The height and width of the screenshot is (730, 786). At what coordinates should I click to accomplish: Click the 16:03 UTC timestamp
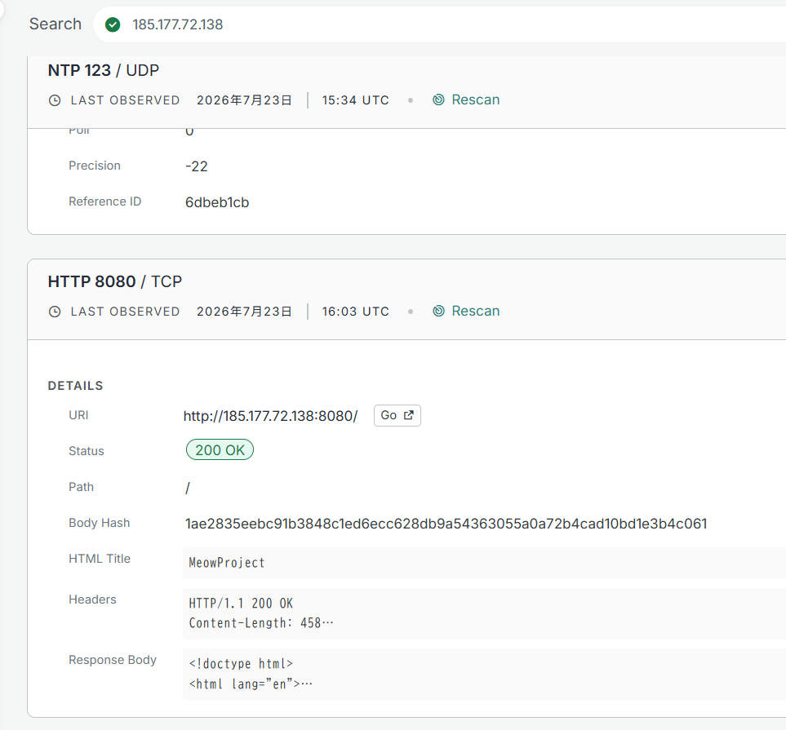tap(355, 312)
